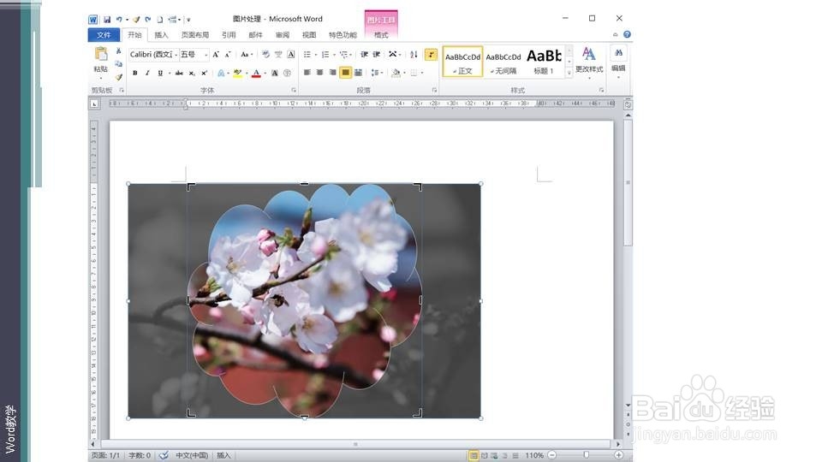Toggle bold formatting
Image resolution: width=822 pixels, height=462 pixels.
tap(135, 73)
